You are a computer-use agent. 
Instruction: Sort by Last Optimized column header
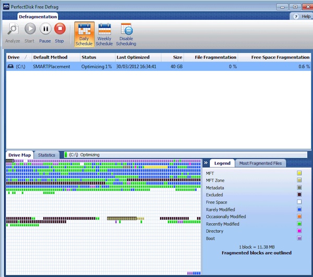138,57
